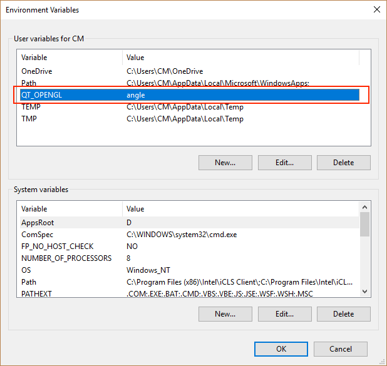Image resolution: width=387 pixels, height=366 pixels.
Task: Click Edit under System variables
Action: click(284, 314)
